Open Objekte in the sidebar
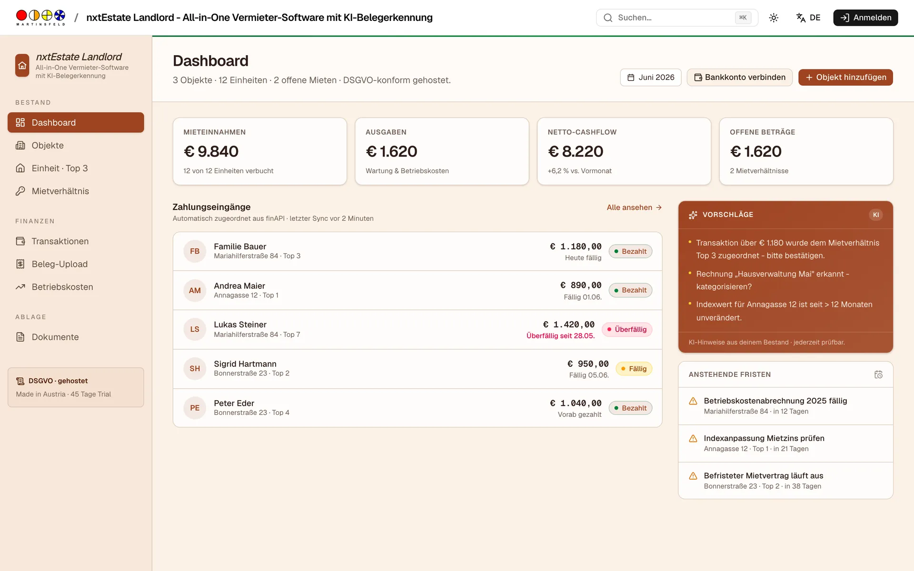This screenshot has height=571, width=914. [x=76, y=145]
